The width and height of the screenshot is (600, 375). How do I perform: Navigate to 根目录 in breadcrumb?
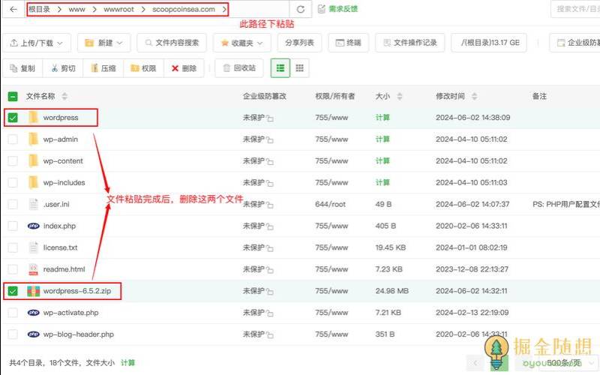click(40, 9)
